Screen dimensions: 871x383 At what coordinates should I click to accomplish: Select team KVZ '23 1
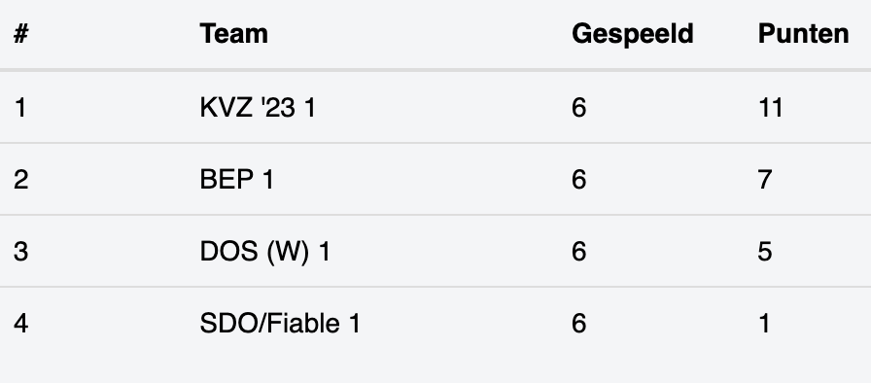(x=258, y=107)
